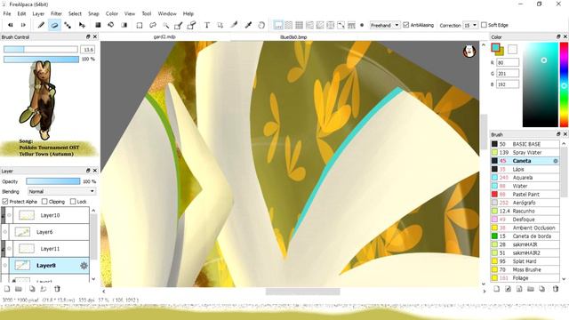The width and height of the screenshot is (569, 320).
Task: Select the Eraser tool
Action: tap(54, 25)
